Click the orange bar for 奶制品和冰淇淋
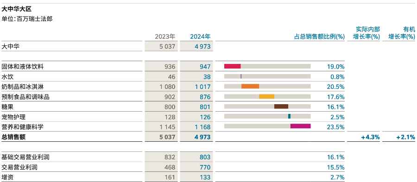The width and height of the screenshot is (417, 182). pos(250,86)
